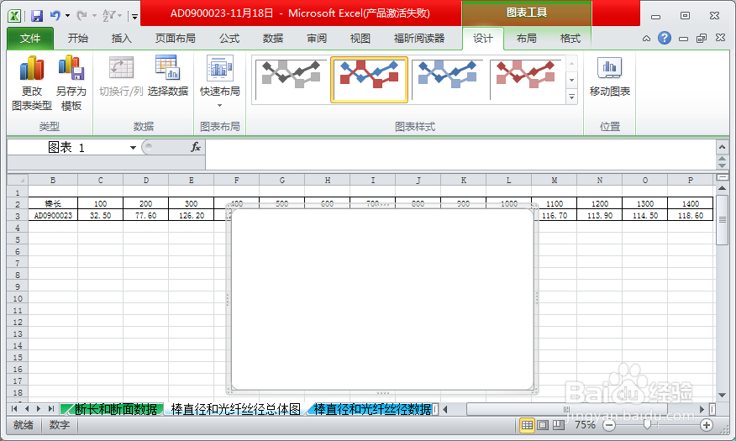Click vertical scrollbar down arrow
This screenshot has height=441, width=736.
[x=722, y=395]
